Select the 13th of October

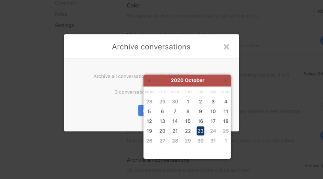click(x=162, y=121)
